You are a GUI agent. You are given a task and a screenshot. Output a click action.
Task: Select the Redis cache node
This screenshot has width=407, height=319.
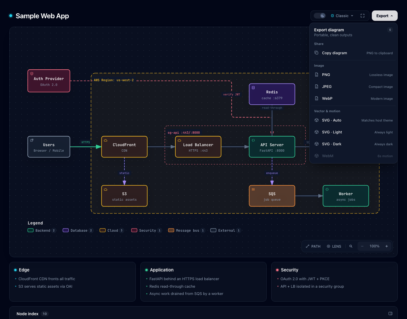(272, 94)
